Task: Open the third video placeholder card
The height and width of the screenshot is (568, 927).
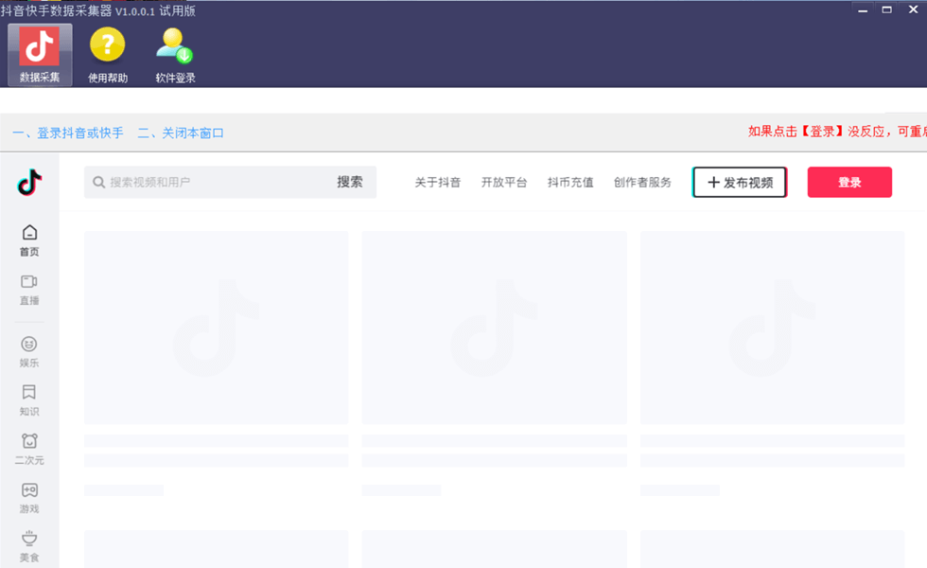Action: [773, 328]
